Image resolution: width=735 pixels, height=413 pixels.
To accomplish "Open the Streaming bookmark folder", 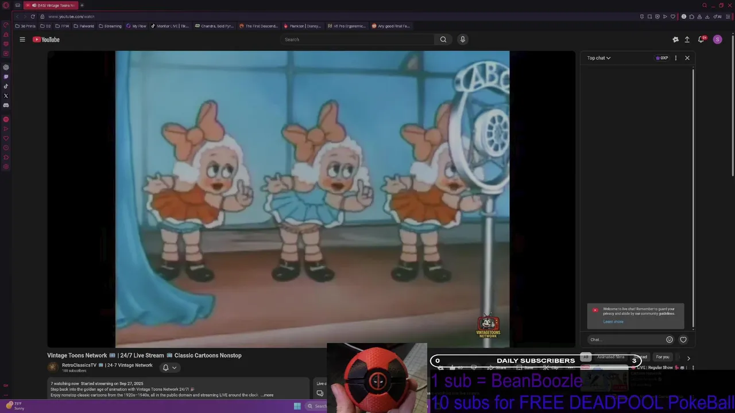I will pos(110,26).
